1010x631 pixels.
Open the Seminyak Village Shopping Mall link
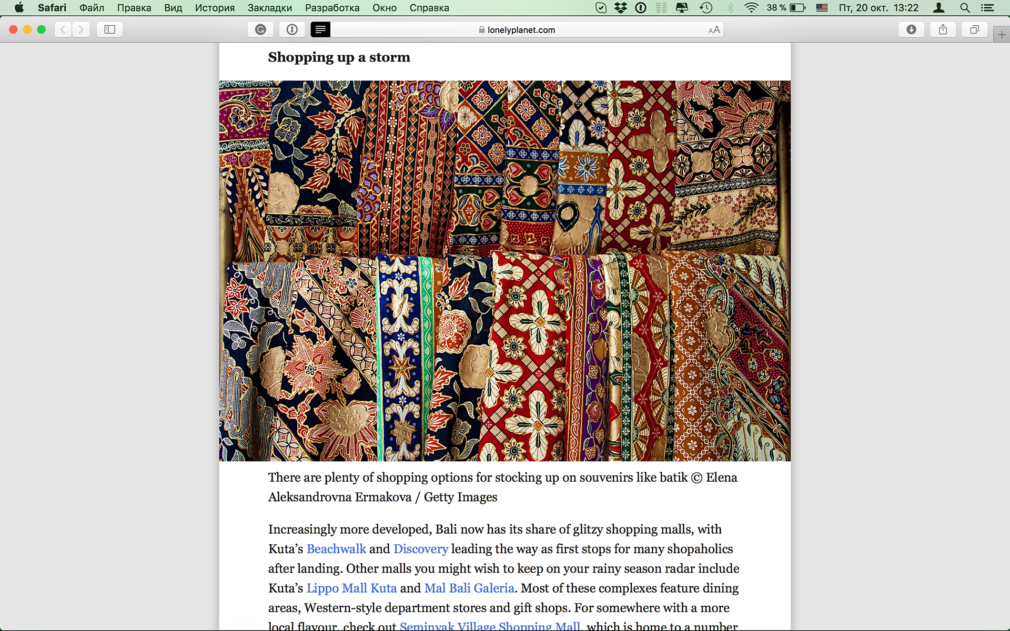(490, 626)
